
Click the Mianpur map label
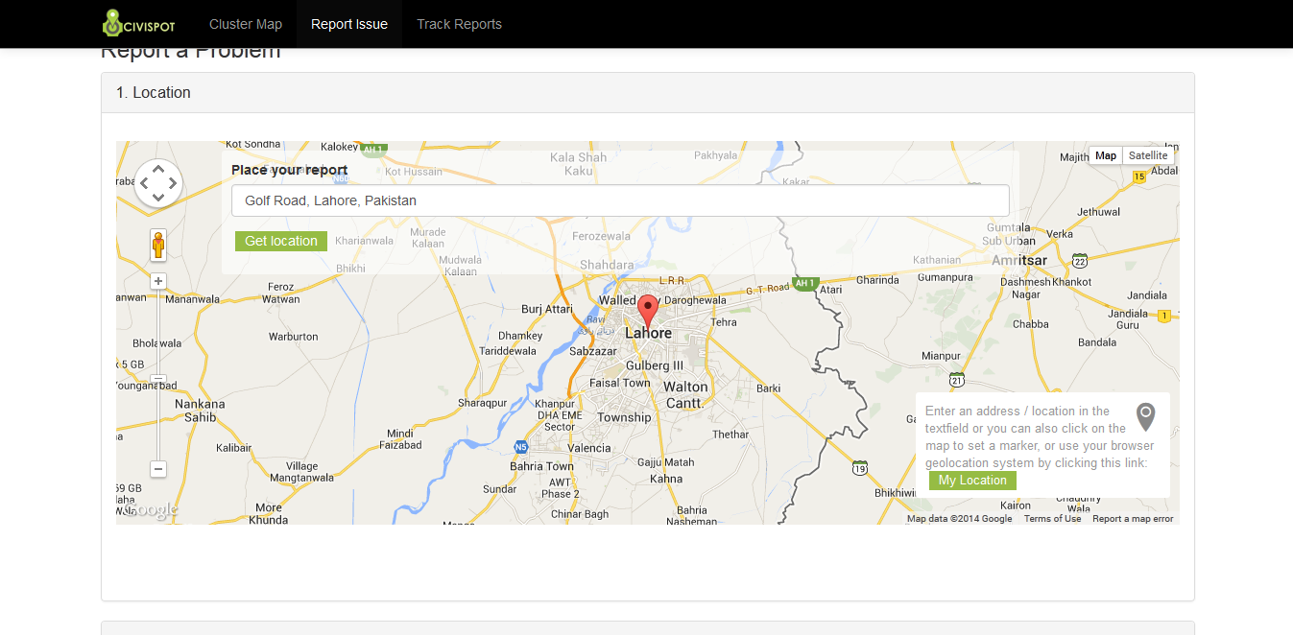[941, 356]
